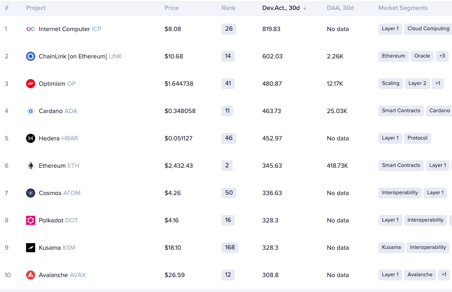Open the Internet Computer ICP project

tap(70, 29)
